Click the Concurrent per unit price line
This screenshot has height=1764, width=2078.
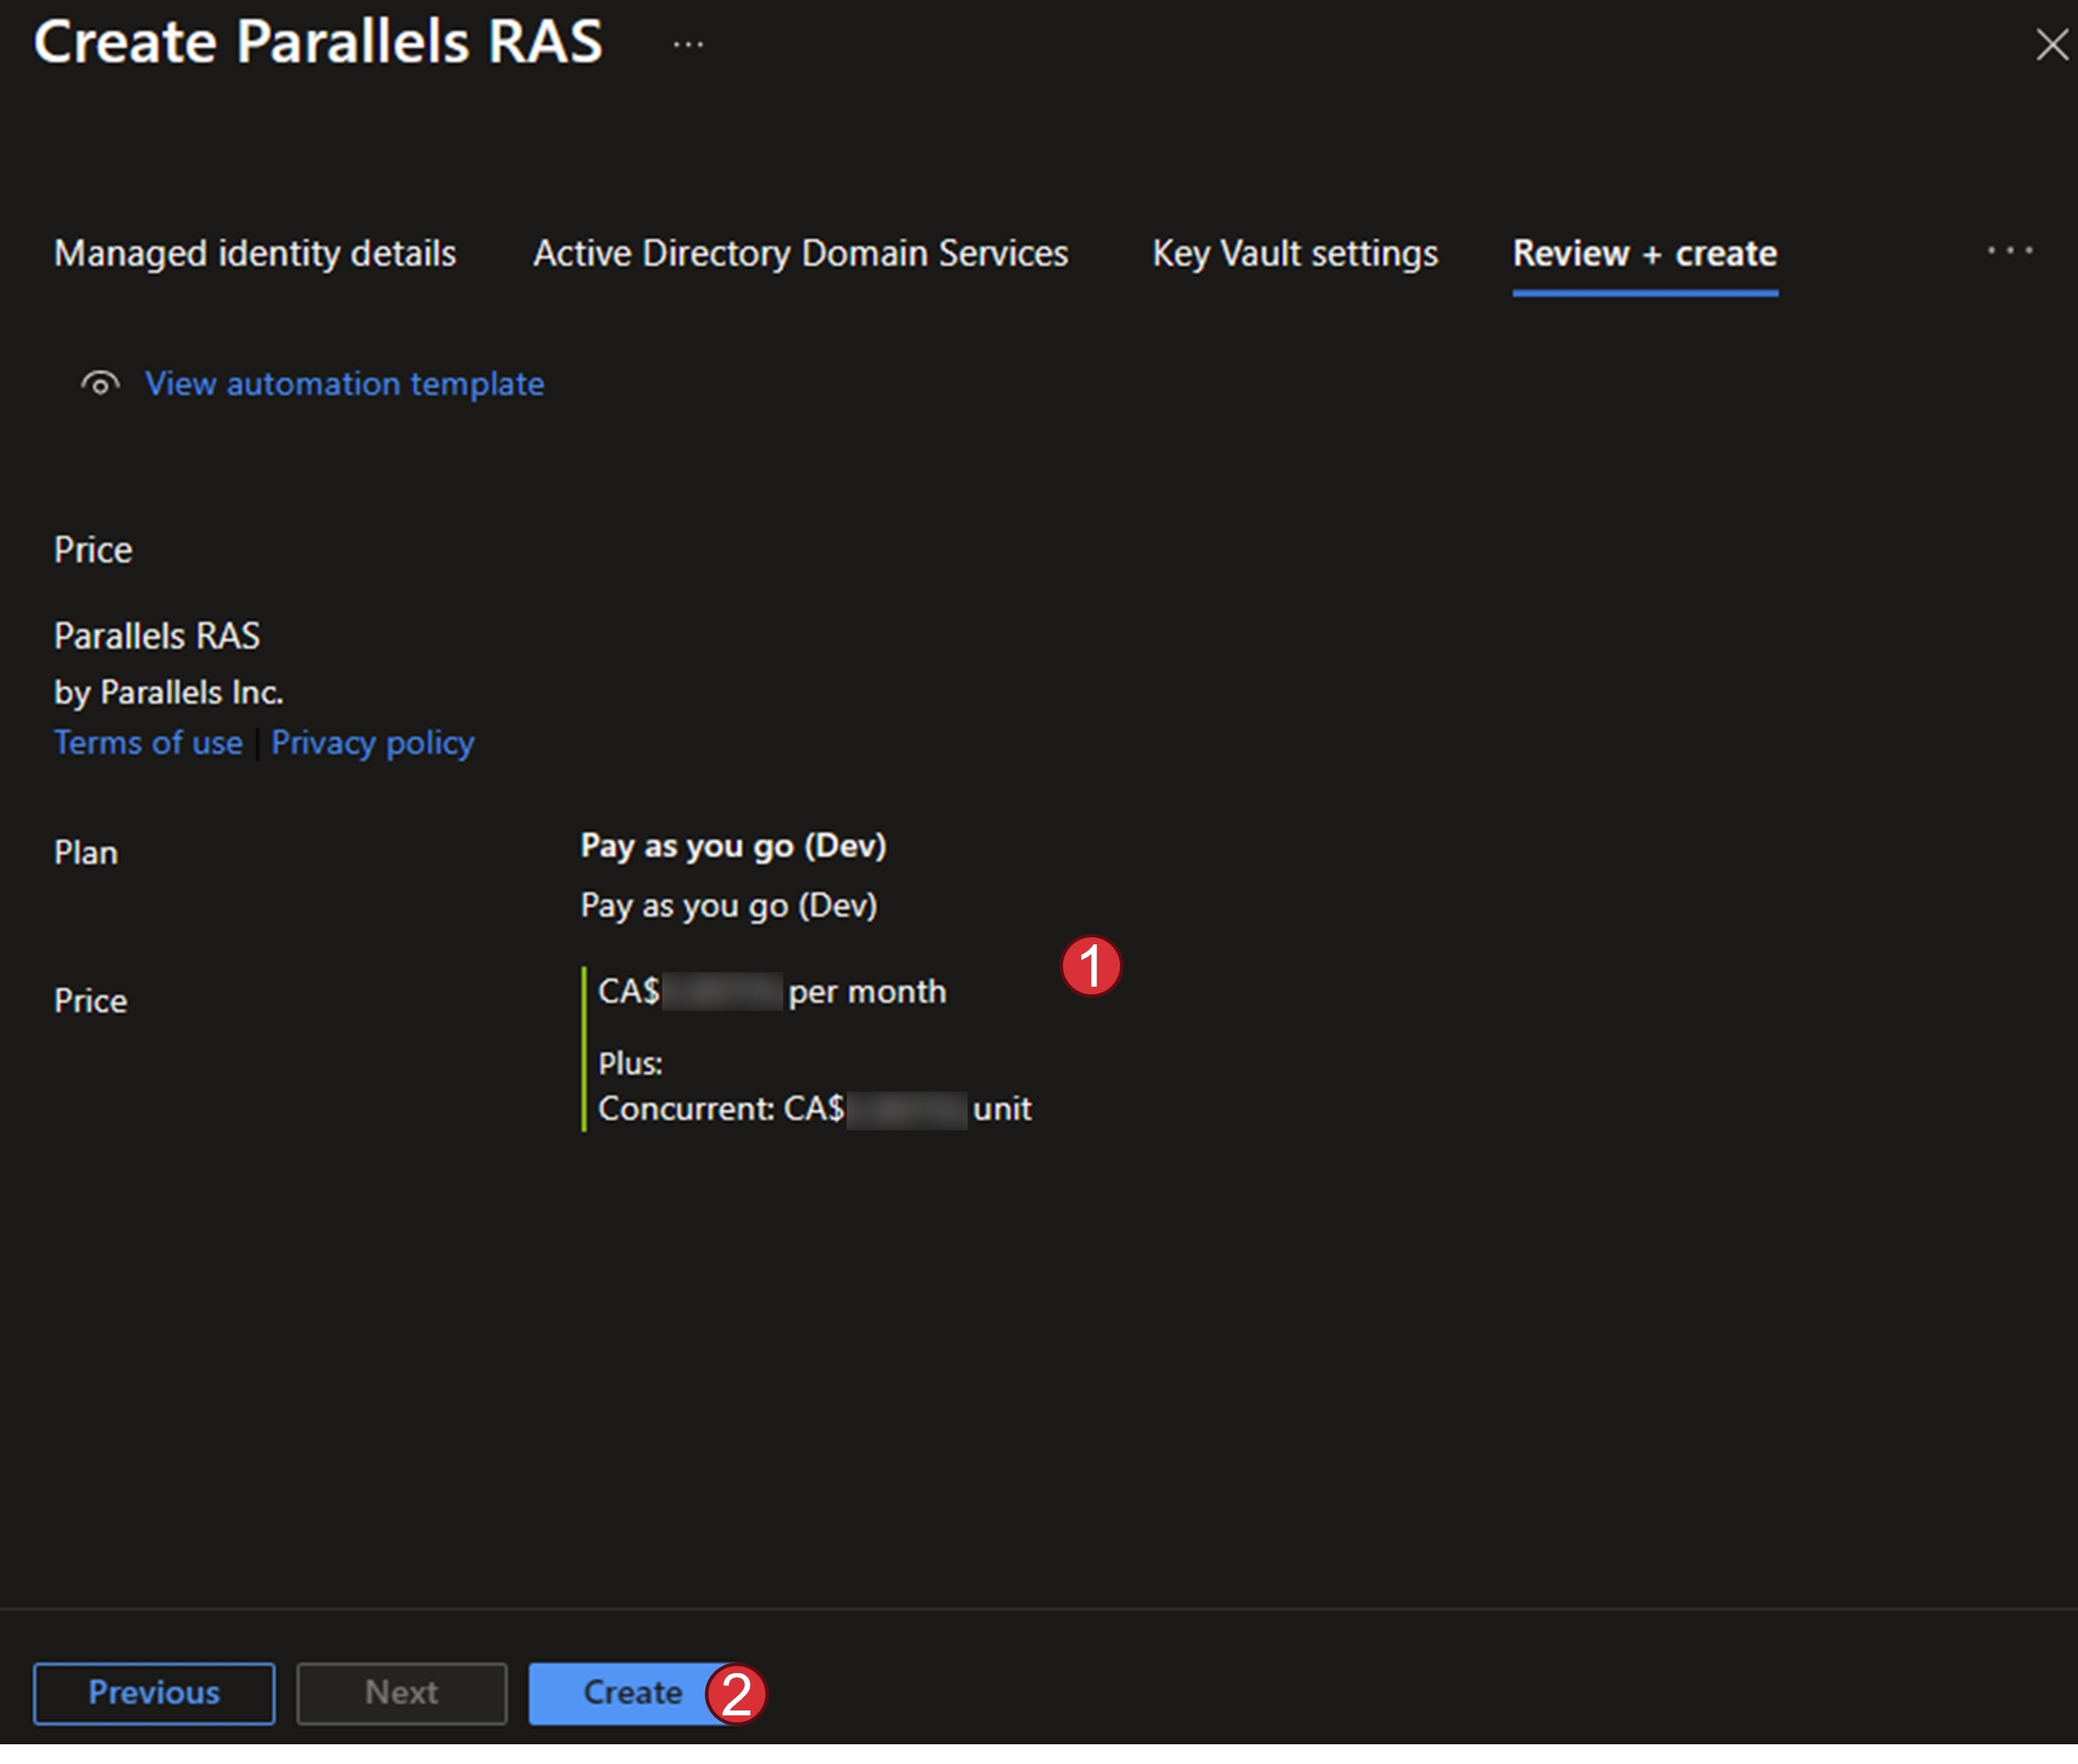point(814,1109)
